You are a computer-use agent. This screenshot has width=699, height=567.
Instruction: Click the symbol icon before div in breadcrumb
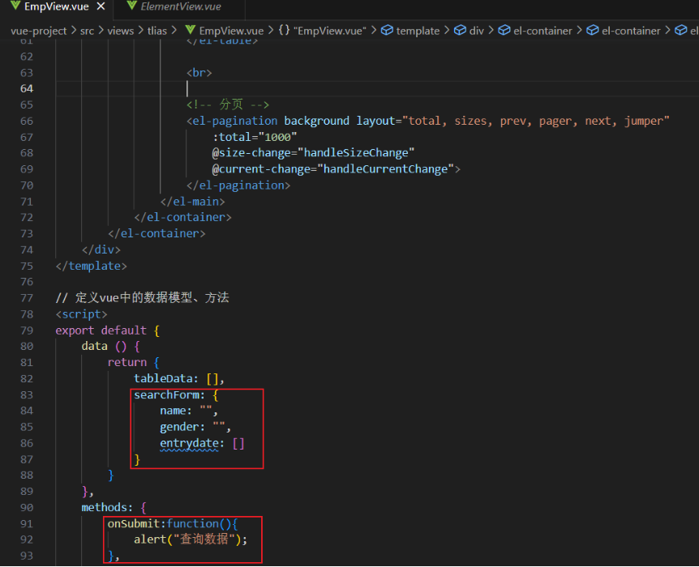(x=458, y=30)
